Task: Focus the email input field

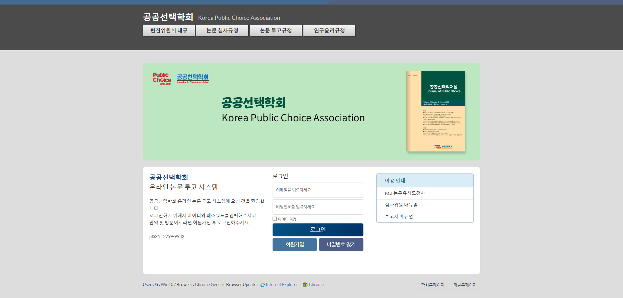Action: pyautogui.click(x=318, y=190)
